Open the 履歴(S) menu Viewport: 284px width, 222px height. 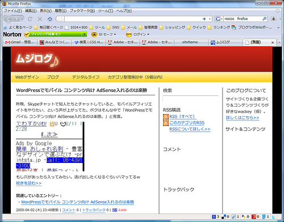tap(61, 11)
